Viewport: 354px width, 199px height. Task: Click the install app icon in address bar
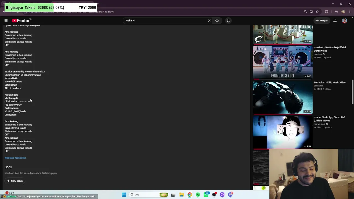click(311, 12)
